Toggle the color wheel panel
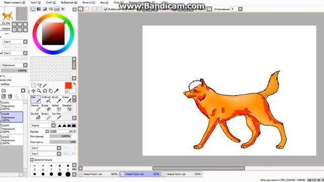The image size is (324, 182). pyautogui.click(x=33, y=9)
